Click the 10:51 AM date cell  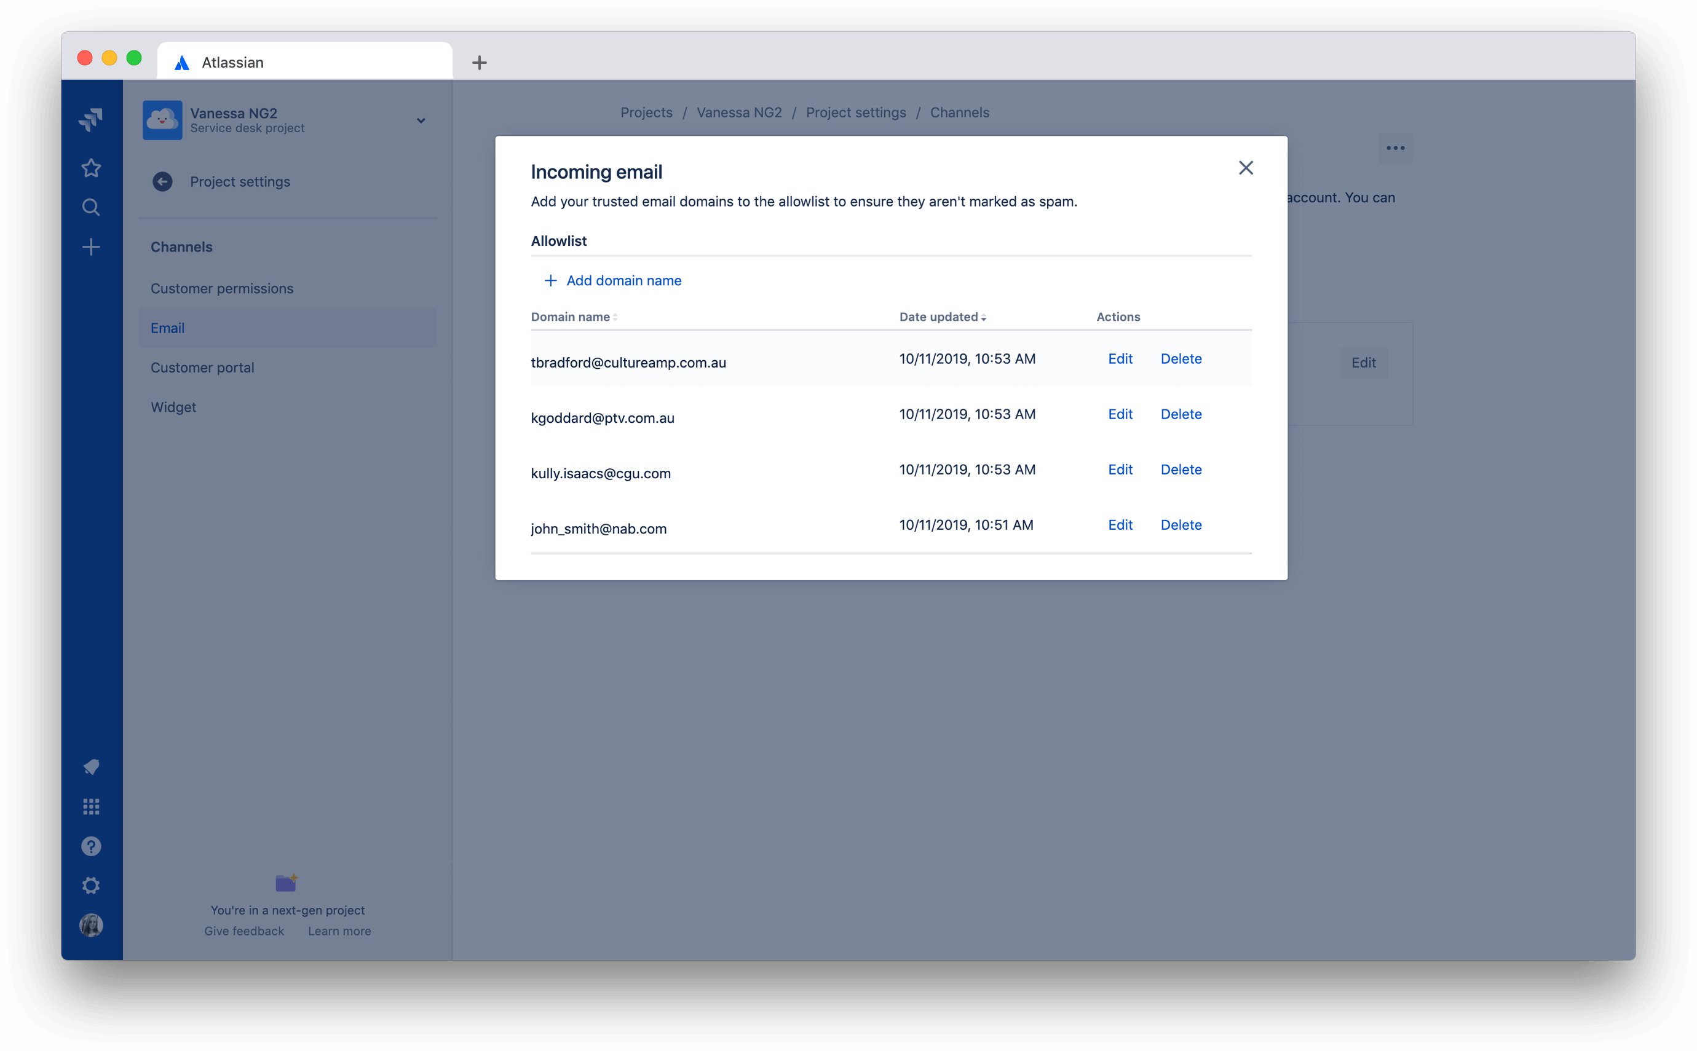[x=967, y=525]
